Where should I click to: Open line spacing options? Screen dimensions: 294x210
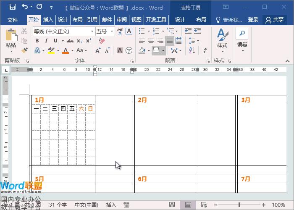194,41
